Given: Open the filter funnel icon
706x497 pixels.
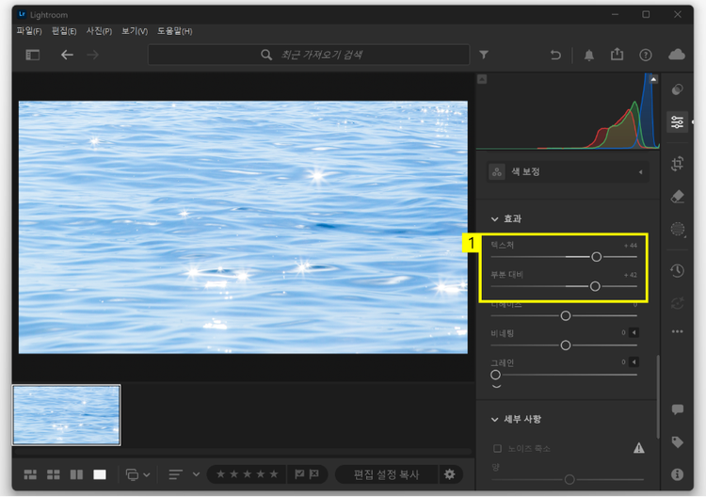Looking at the screenshot, I should (484, 55).
